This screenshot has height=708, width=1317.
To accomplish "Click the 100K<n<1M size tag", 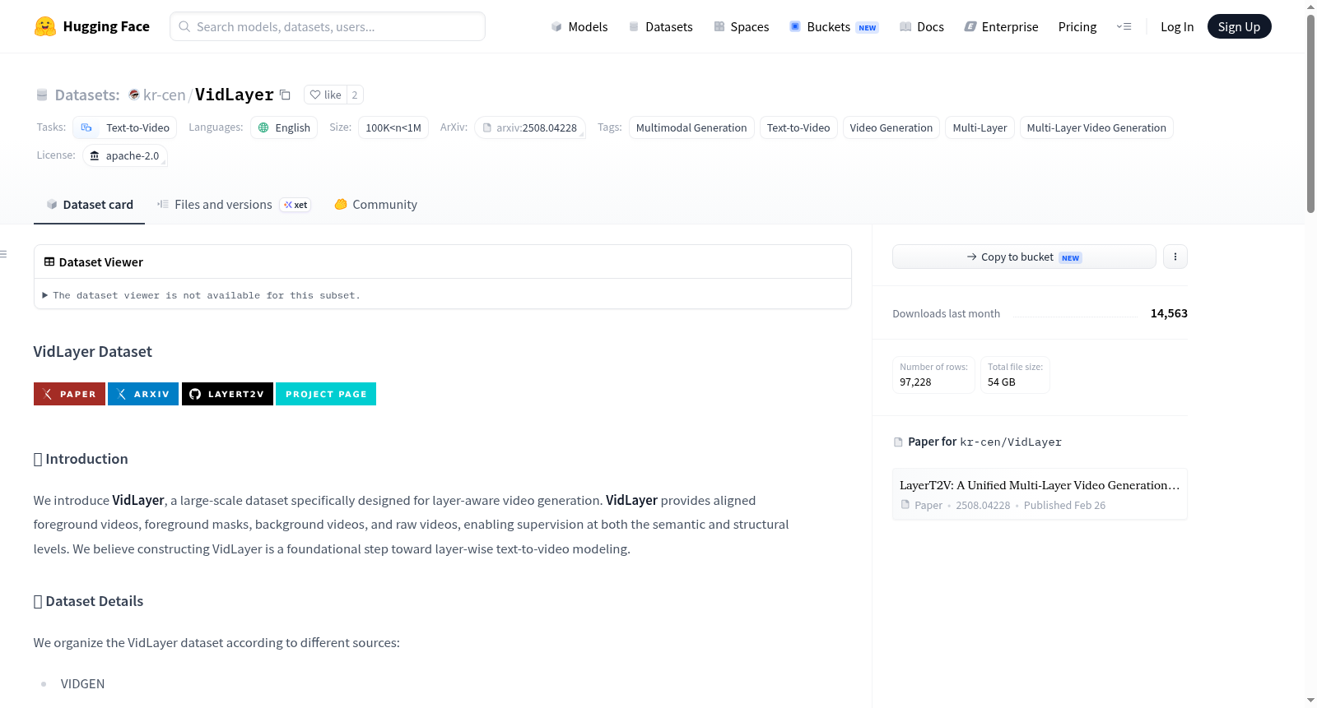I will click(393, 127).
